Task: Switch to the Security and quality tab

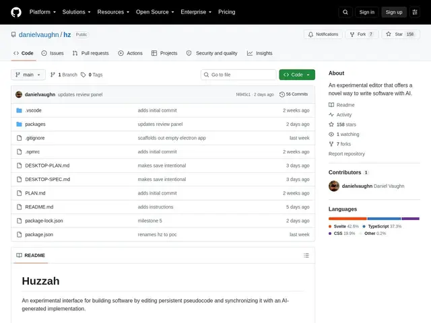Action: pos(211,53)
